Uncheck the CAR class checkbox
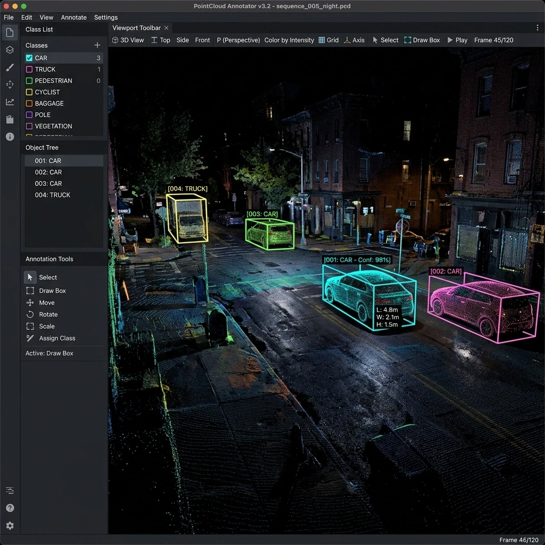545x545 pixels. [29, 58]
